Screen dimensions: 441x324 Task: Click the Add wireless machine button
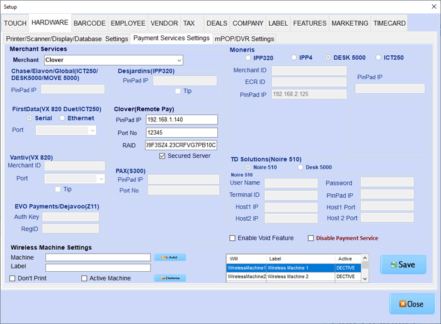(x=169, y=257)
